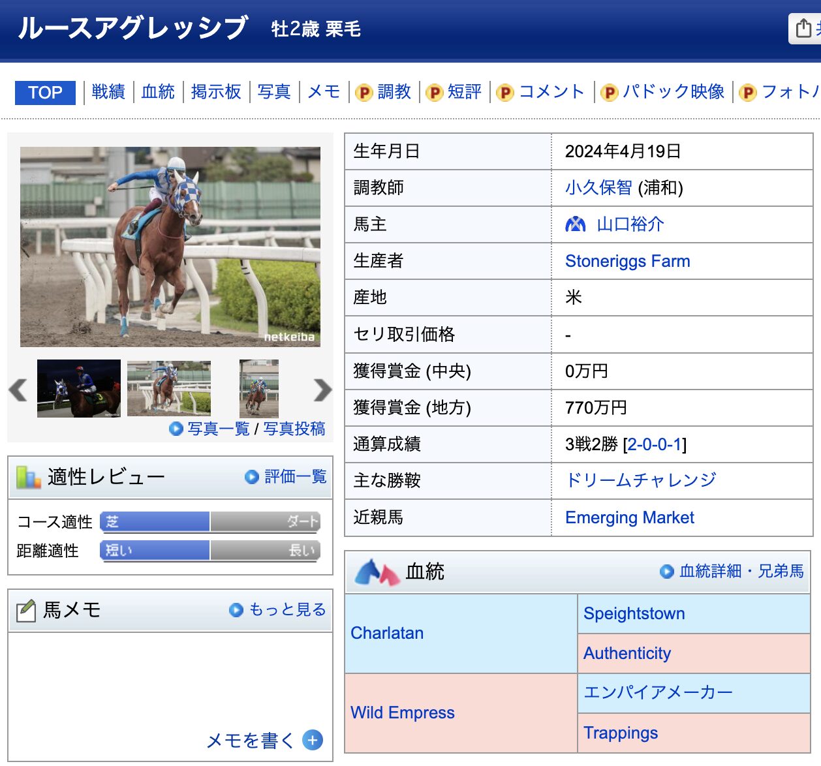821x766 pixels.
Task: Click the arrow icon beside 血統詳細・兄弟馬
Action: pos(667,572)
